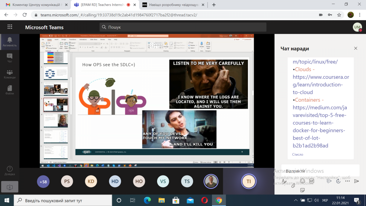The width and height of the screenshot is (366, 206).
Task: Switch to the Gmail Коментар Центру browser tab
Action: (36, 5)
